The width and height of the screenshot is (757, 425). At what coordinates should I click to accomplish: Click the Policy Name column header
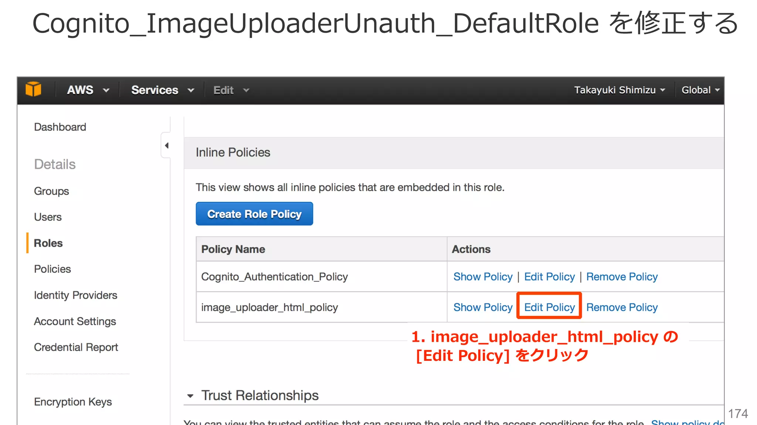[322, 249]
